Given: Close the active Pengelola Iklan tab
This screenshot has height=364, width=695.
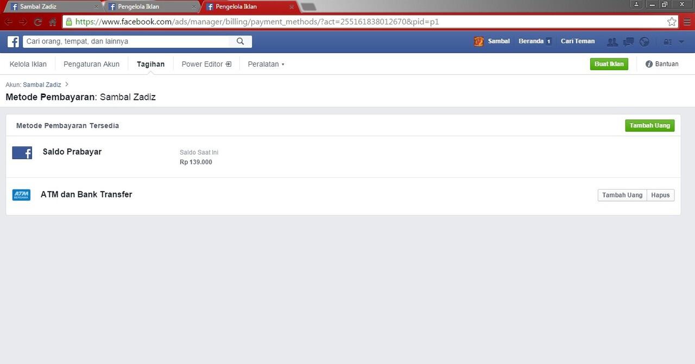Looking at the screenshot, I should coord(292,7).
